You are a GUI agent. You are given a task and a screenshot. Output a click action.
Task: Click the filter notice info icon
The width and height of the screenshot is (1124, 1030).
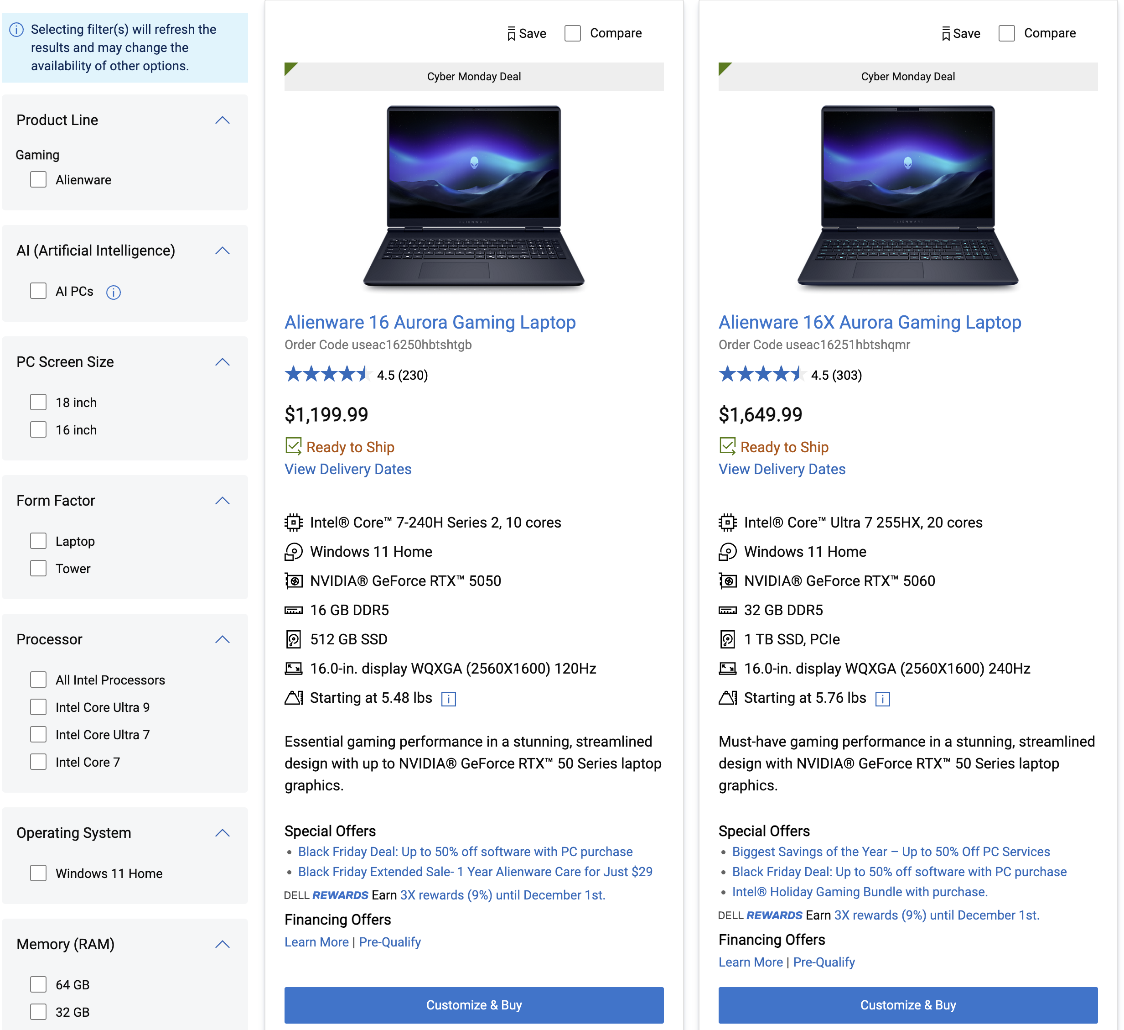(17, 30)
